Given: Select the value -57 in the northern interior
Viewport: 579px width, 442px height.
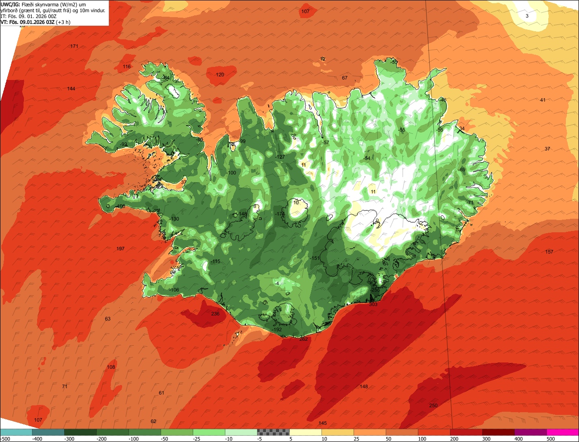Looking at the screenshot, I should [x=326, y=143].
